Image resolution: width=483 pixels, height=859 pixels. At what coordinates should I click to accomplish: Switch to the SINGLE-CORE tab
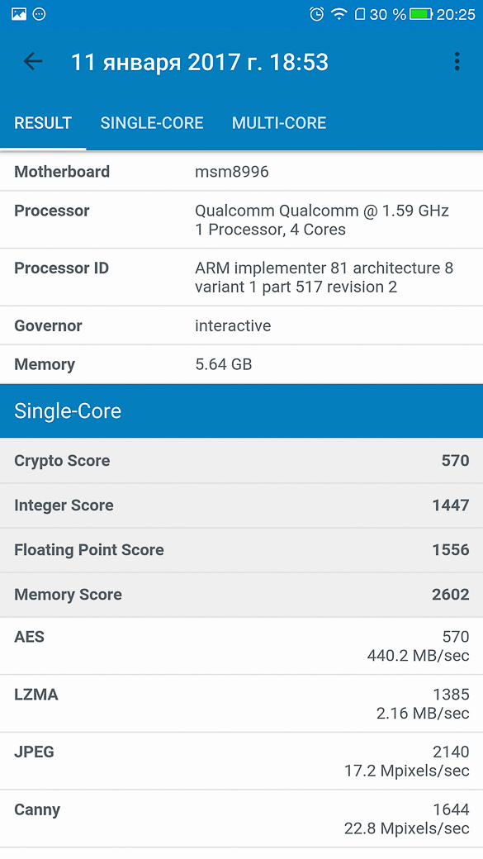(x=152, y=123)
